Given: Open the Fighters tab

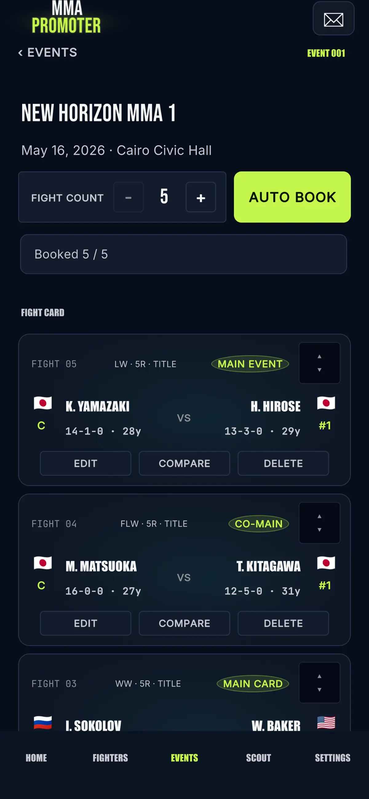Looking at the screenshot, I should pyautogui.click(x=110, y=758).
